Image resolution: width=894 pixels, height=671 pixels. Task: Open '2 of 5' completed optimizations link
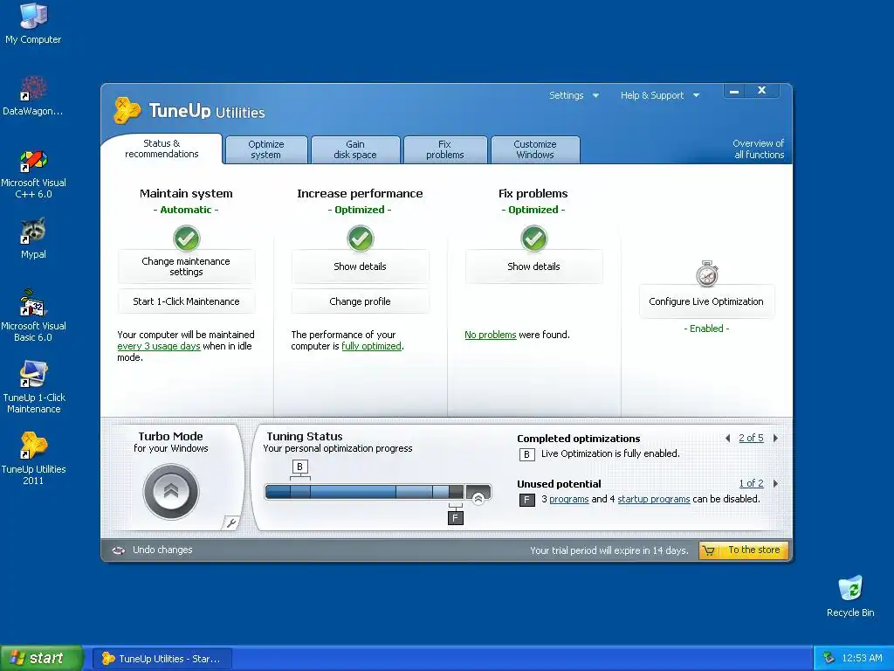[x=751, y=439]
